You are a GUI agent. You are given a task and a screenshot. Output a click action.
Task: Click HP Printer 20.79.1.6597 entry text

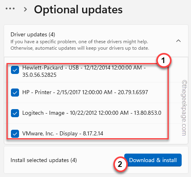85,92
